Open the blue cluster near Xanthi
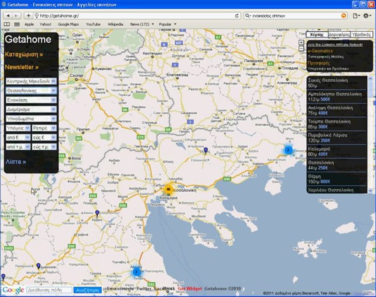 pos(288,150)
